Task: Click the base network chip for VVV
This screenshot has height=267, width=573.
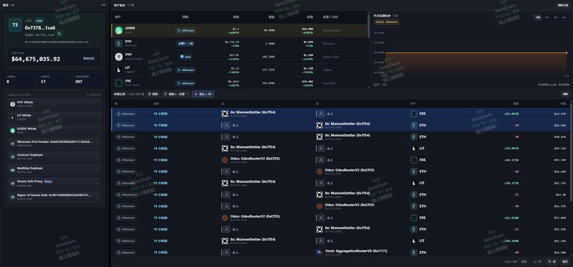Action: (185, 57)
